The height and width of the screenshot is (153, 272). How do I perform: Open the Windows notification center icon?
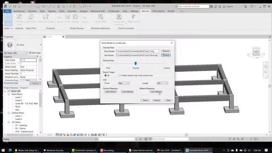tap(266, 150)
